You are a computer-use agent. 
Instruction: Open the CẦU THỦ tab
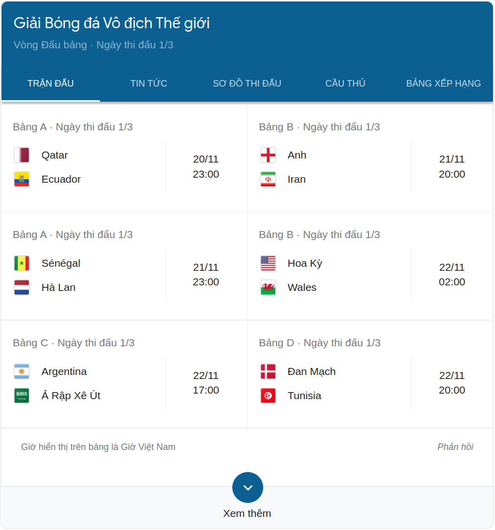[345, 84]
